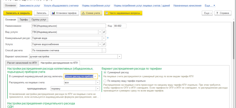Open the Основная tab
This screenshot has width=236, height=108.
pyautogui.click(x=11, y=20)
